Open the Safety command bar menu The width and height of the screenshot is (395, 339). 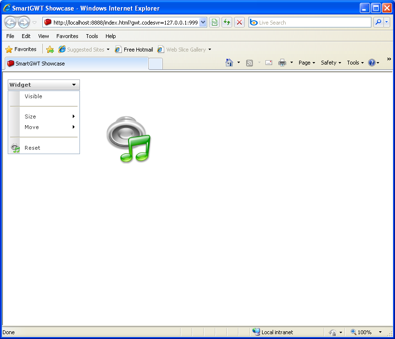click(331, 63)
